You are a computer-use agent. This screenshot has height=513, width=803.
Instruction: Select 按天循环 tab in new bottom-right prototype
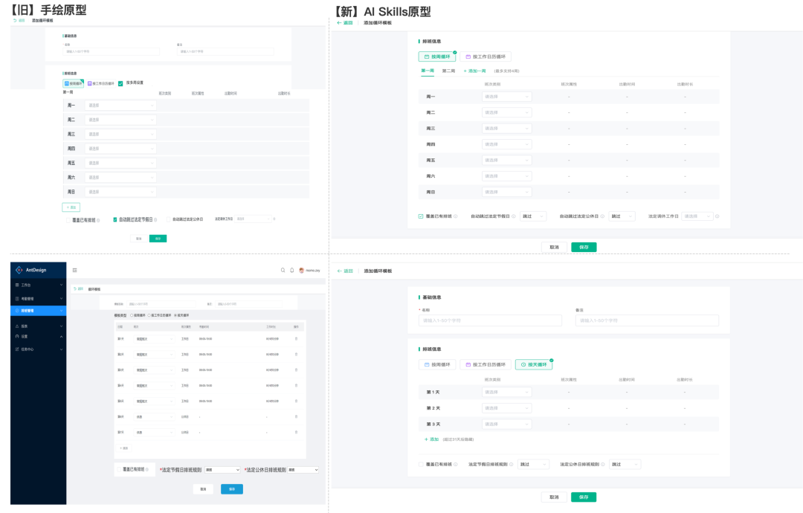(534, 364)
